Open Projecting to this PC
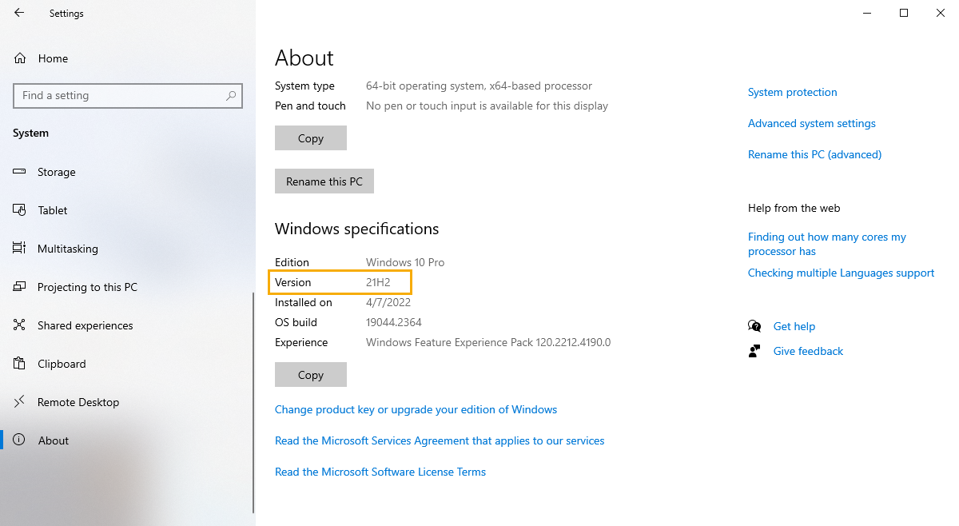Viewport: 959px width, 526px height. (x=128, y=287)
